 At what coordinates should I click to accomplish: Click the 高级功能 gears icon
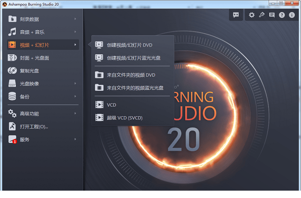pyautogui.click(x=12, y=114)
